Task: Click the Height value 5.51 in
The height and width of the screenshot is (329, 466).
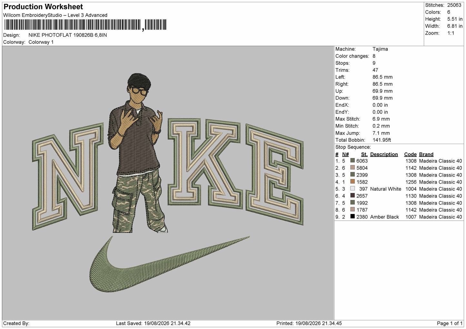Action: [455, 19]
